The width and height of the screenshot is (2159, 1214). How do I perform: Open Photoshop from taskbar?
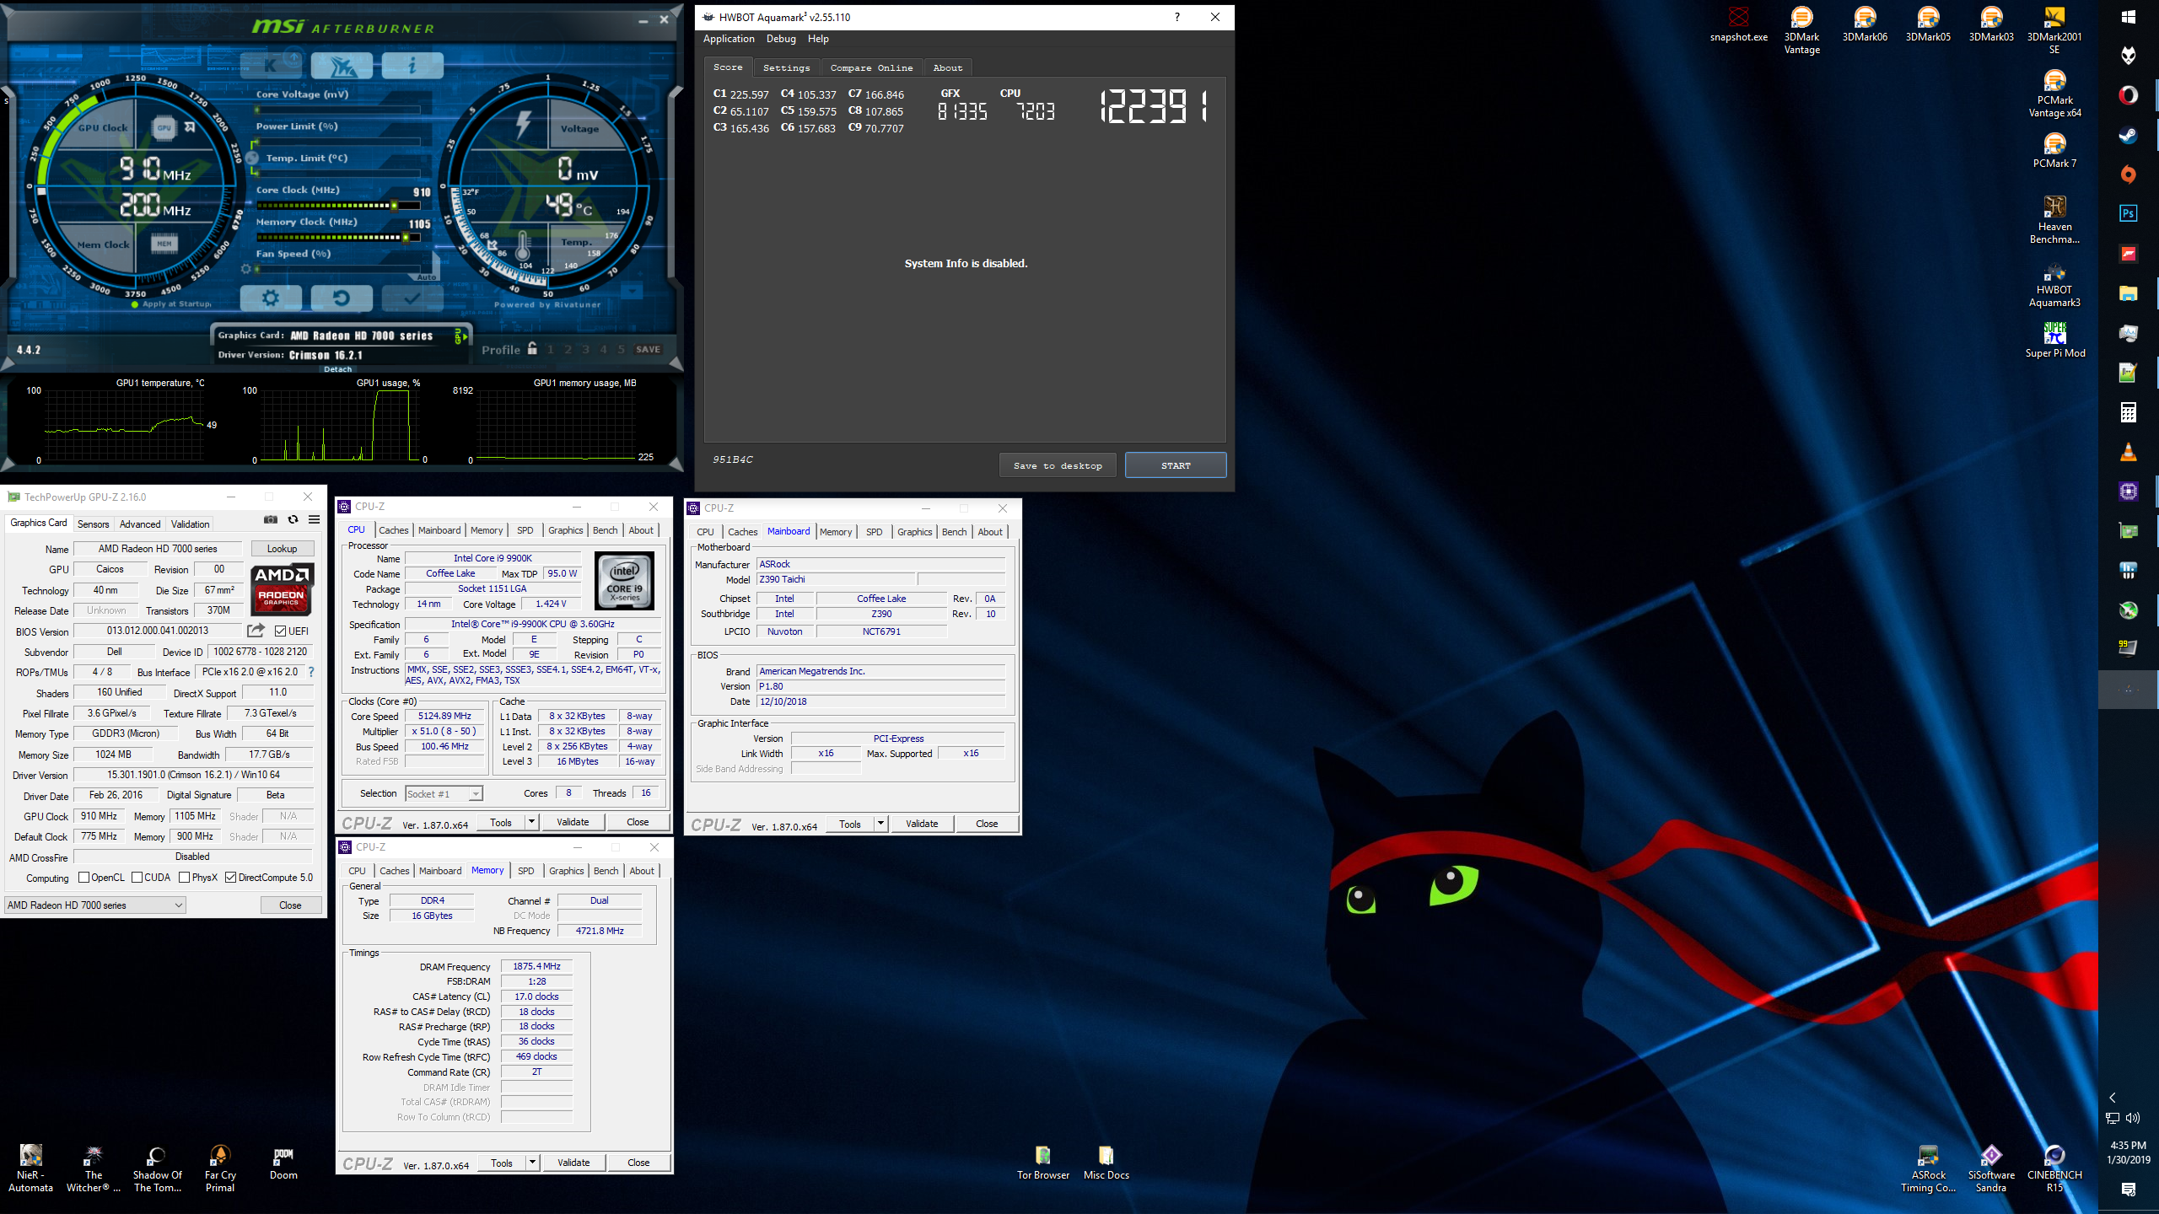pos(2129,214)
